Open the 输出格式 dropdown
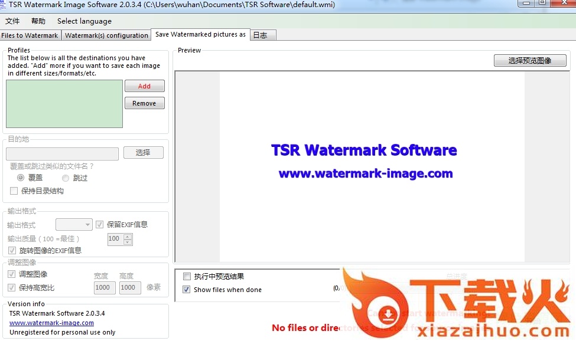Image resolution: width=576 pixels, height=341 pixels. click(74, 225)
